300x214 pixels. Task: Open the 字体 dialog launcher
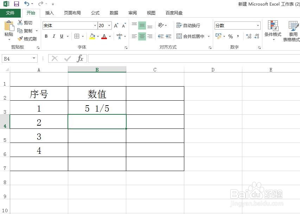point(126,48)
